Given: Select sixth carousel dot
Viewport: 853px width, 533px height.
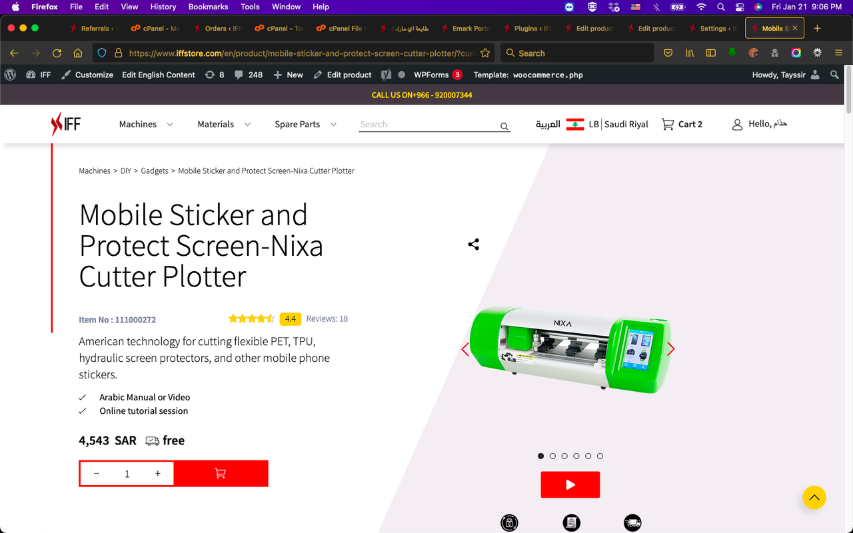Looking at the screenshot, I should coord(600,456).
